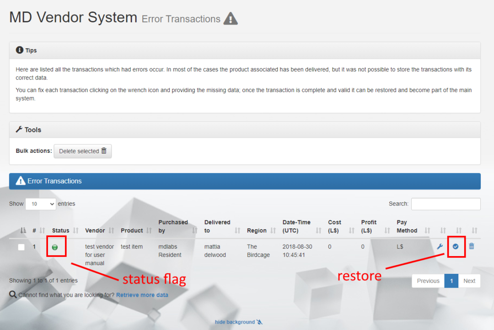This screenshot has width=494, height=330.
Task: Click the magnifier icon near Retrieve more data
Action: pos(12,295)
